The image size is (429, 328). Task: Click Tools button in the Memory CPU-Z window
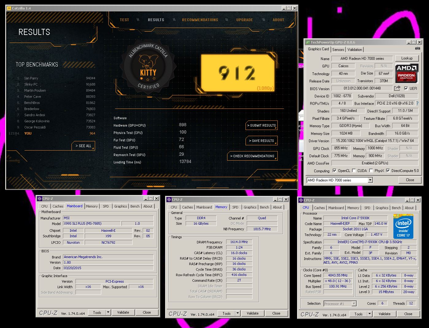[226, 313]
